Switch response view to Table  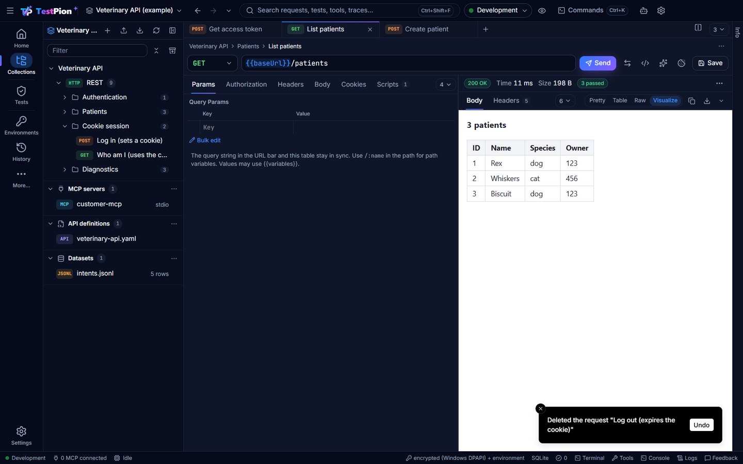click(620, 101)
